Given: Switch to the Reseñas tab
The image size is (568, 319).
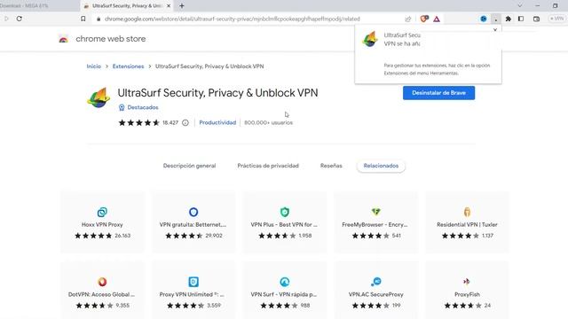Looking at the screenshot, I should (331, 166).
